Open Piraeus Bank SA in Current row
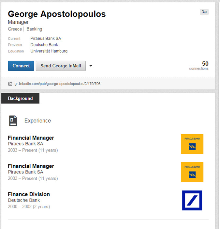This screenshot has width=220, height=229. [46, 39]
